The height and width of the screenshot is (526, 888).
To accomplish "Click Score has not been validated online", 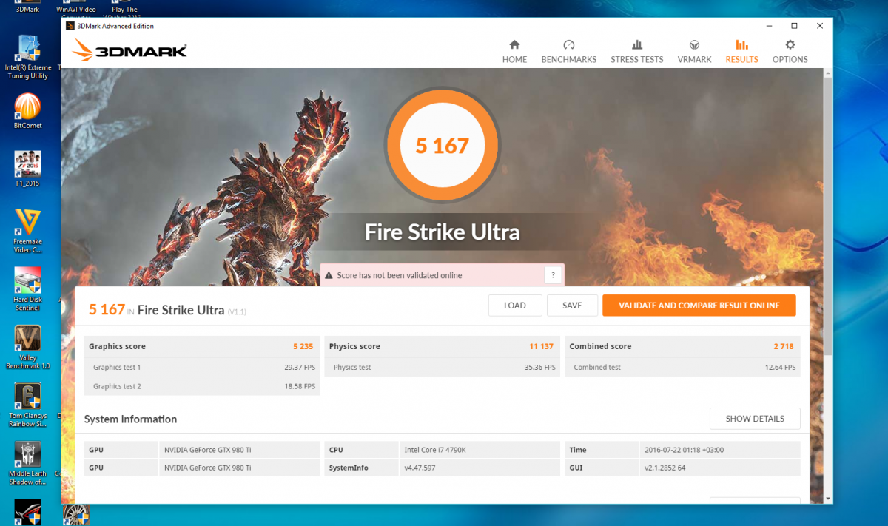I will pyautogui.click(x=400, y=275).
